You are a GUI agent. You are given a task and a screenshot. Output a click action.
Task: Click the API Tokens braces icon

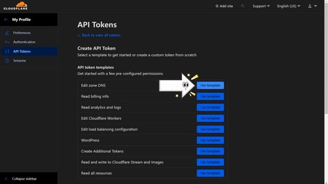click(7, 51)
